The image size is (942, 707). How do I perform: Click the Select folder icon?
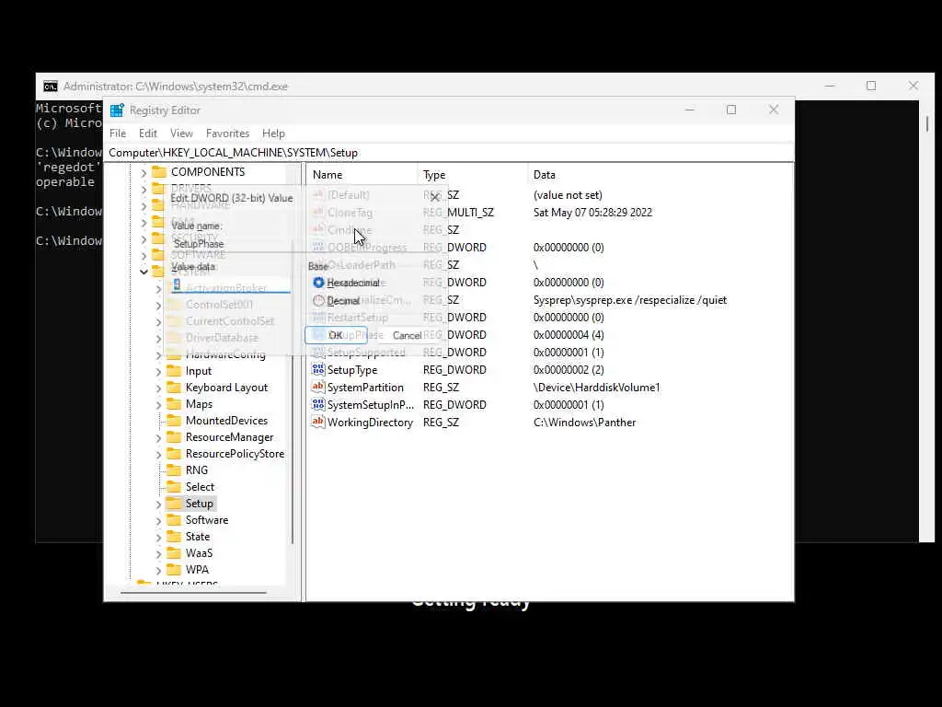[x=174, y=486]
